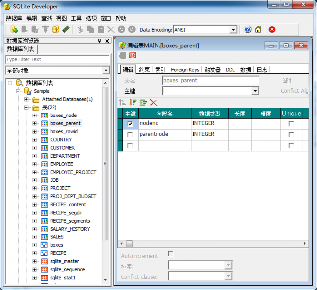Open the 工具 menu

tap(76, 18)
